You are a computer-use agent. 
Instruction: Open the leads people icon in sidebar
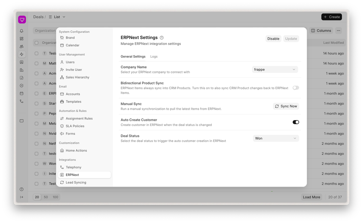[x=22, y=46]
